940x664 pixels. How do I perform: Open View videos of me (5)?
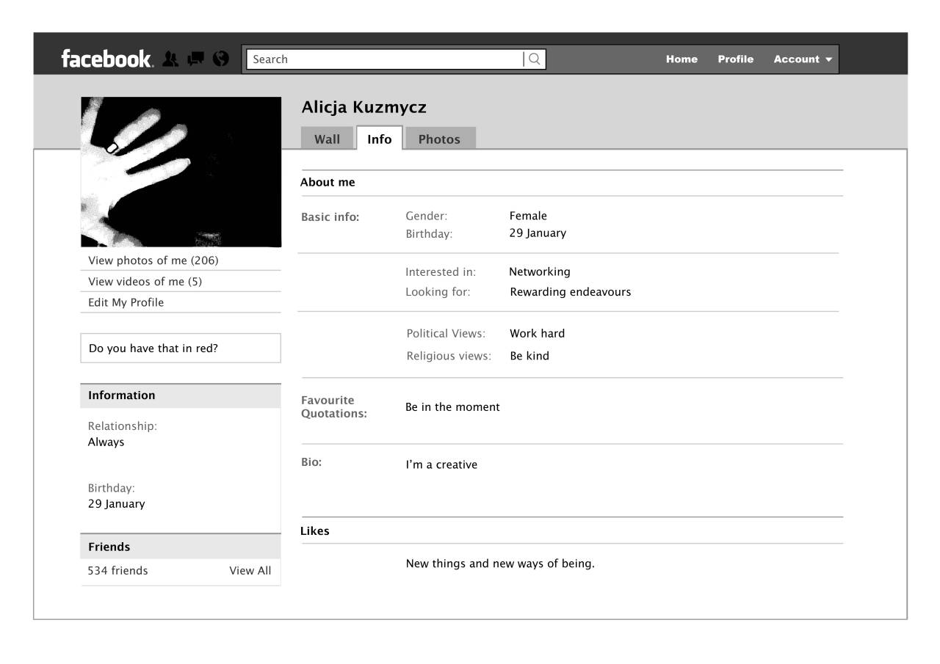click(x=145, y=282)
